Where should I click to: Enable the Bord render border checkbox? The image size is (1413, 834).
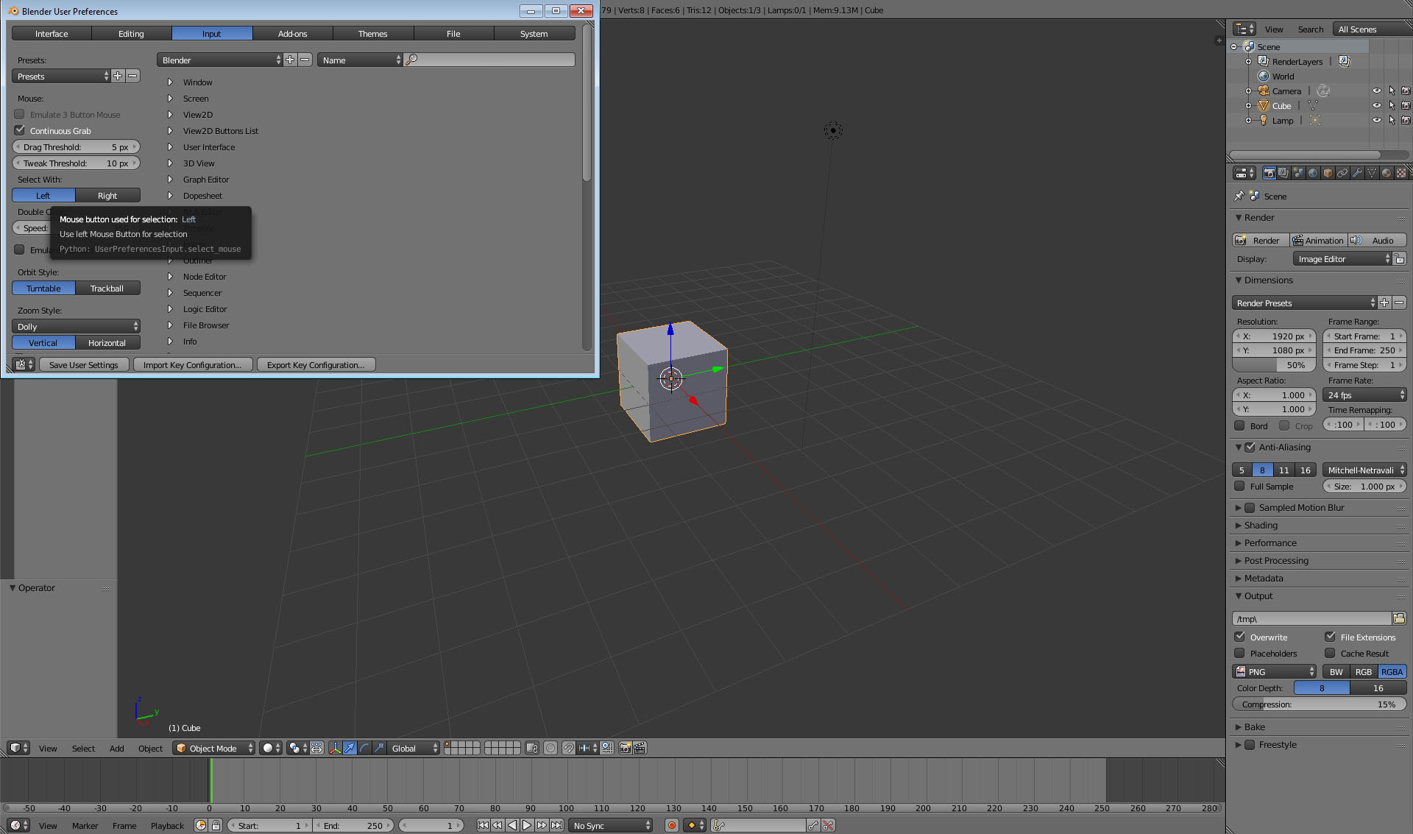pyautogui.click(x=1239, y=425)
